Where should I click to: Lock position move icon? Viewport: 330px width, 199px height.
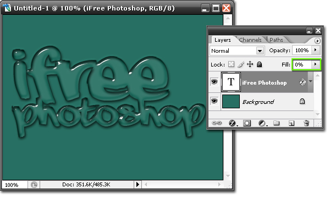(x=250, y=64)
